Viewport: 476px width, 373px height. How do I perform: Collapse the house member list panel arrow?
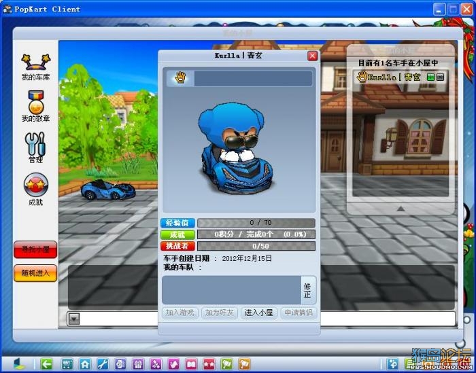pos(401,209)
